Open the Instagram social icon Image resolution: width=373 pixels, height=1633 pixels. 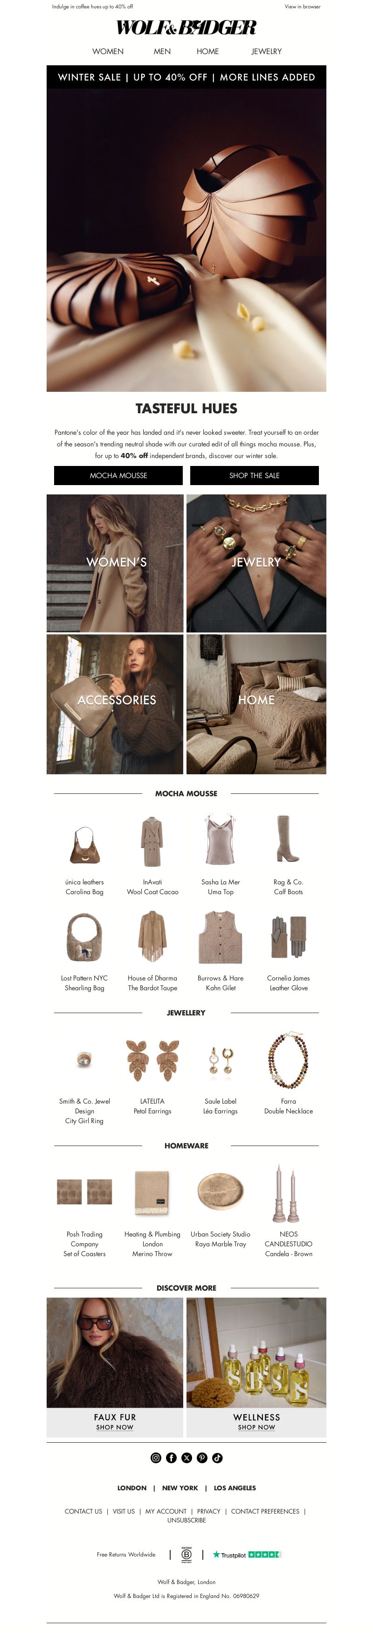coord(156,1458)
